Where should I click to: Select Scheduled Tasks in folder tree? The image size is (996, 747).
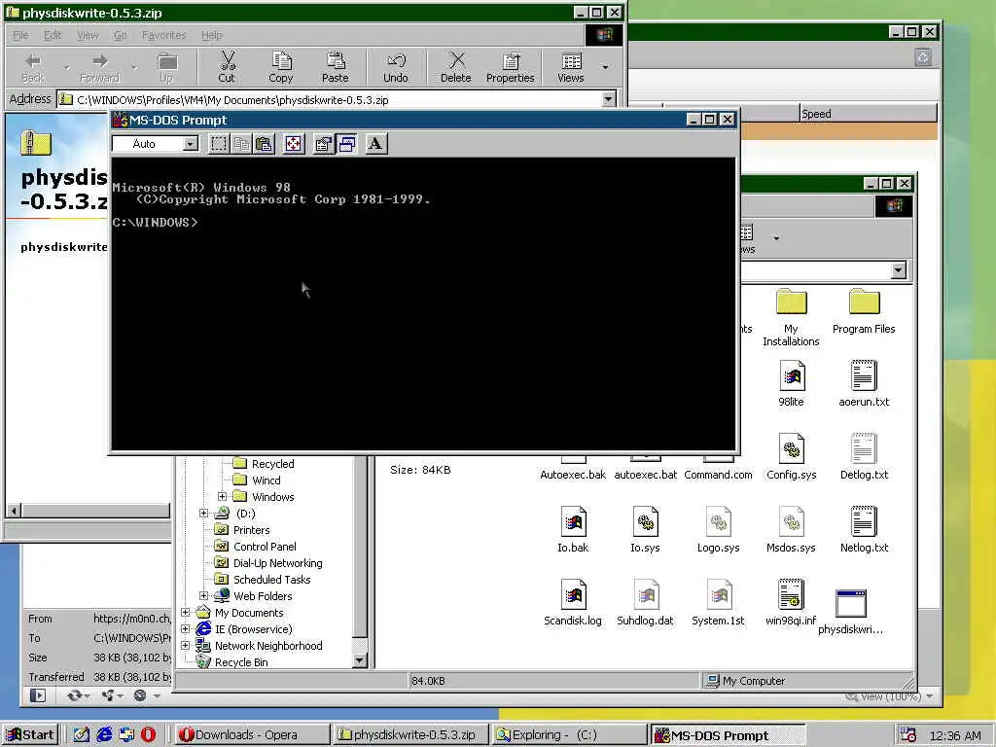click(x=271, y=580)
